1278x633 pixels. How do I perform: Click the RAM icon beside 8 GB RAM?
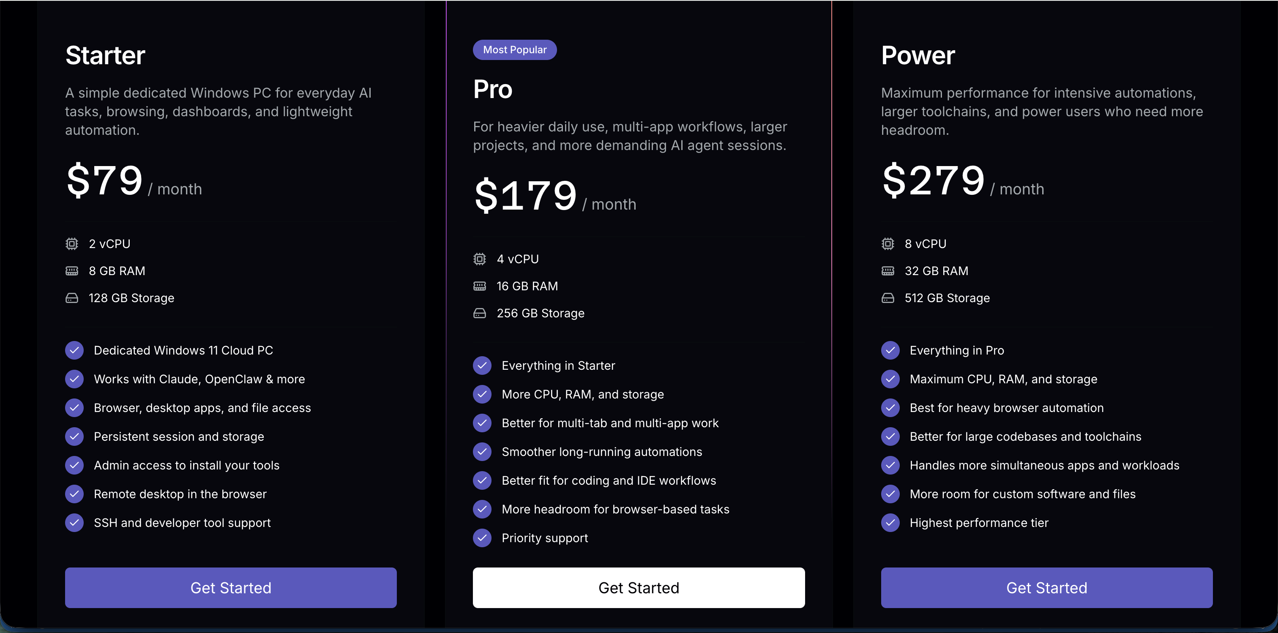[72, 271]
